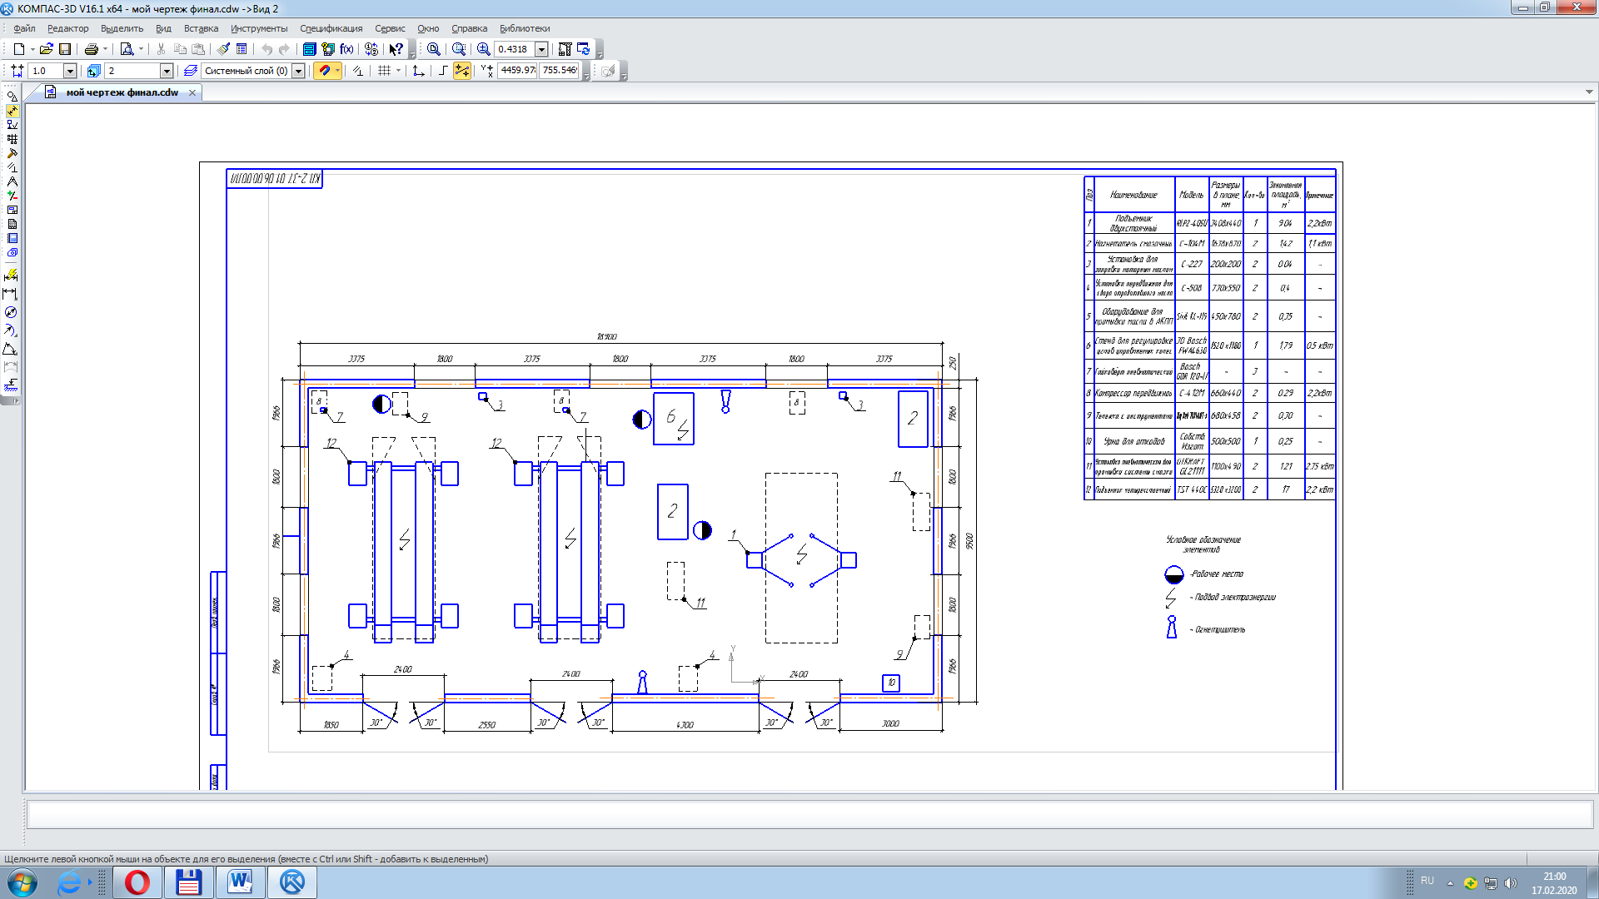Close the мой чертеж финал.cdw tab
Image resolution: width=1599 pixels, height=899 pixels.
192,92
